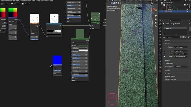Viewport: 191px width, 107px height.
Task: Open the Physics properties tab
Action: [x=160, y=58]
